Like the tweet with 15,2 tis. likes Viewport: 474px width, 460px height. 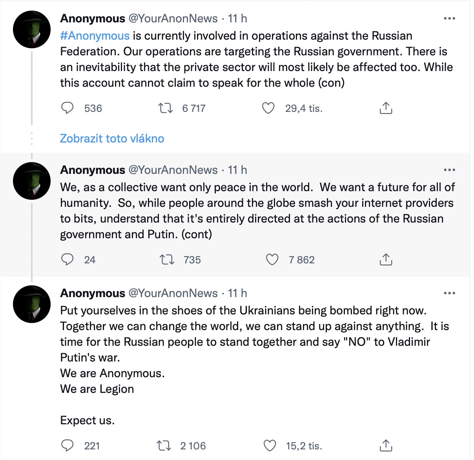coord(270,445)
